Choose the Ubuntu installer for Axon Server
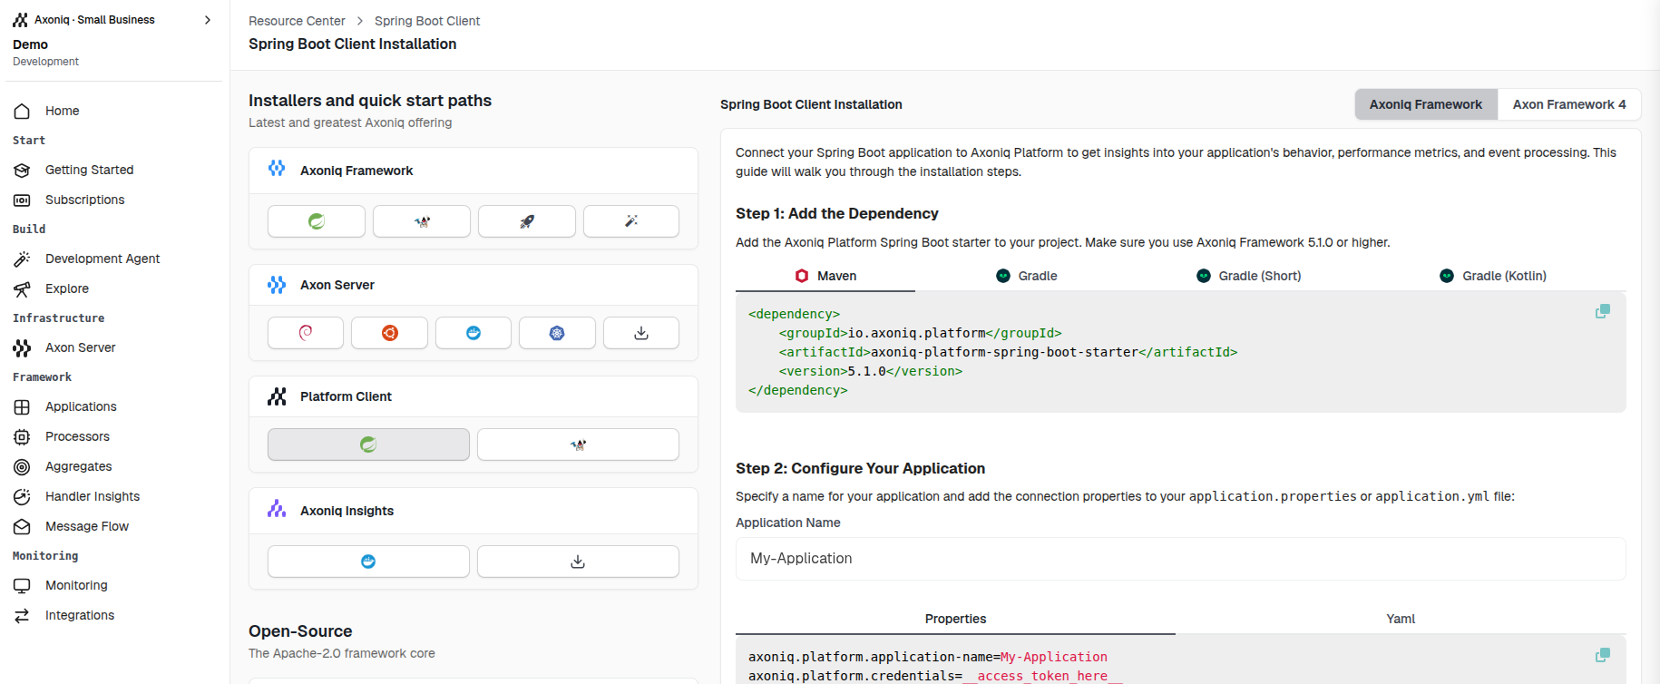The width and height of the screenshot is (1660, 684). coord(389,333)
